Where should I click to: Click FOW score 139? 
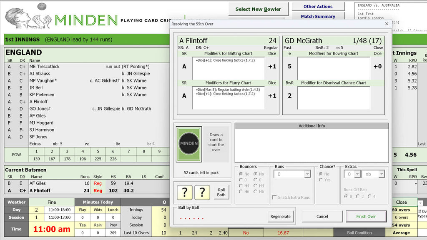[36, 159]
